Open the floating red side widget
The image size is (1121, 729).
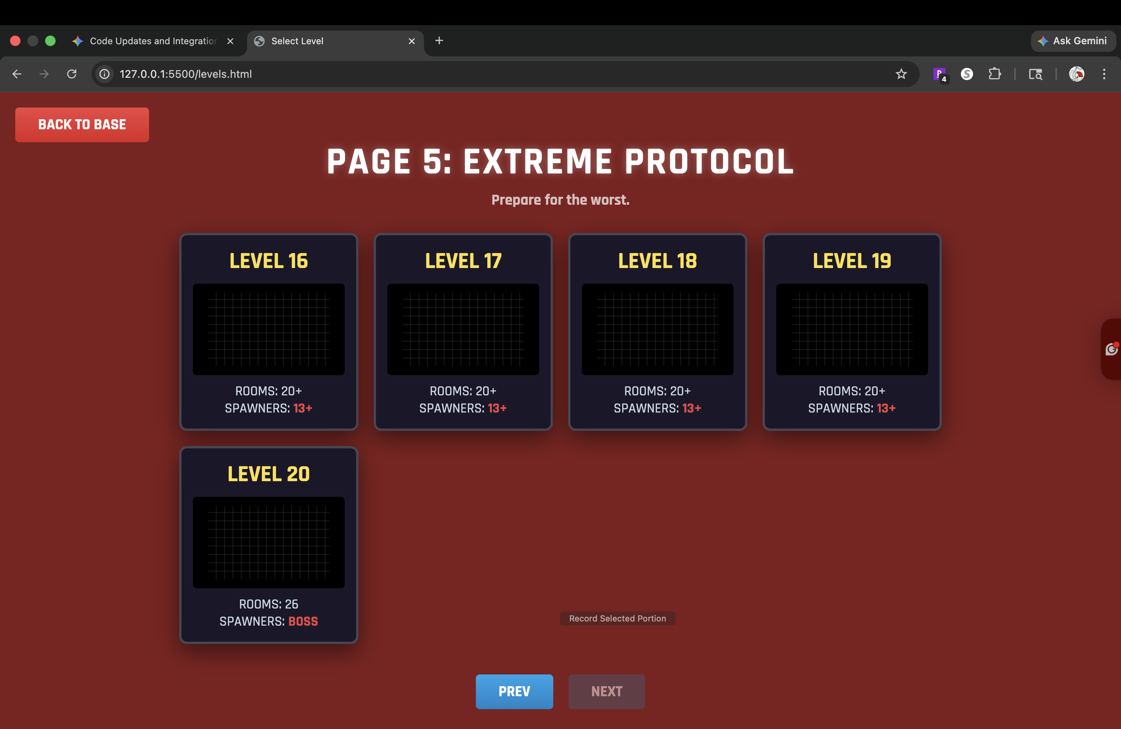pyautogui.click(x=1111, y=349)
